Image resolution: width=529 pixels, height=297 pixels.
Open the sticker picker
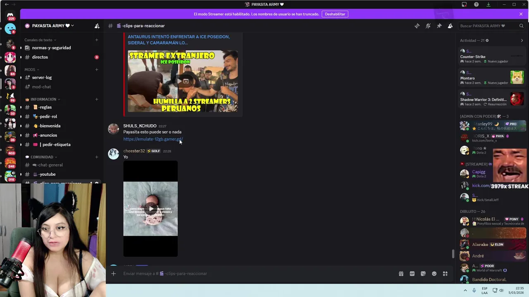[423, 273]
